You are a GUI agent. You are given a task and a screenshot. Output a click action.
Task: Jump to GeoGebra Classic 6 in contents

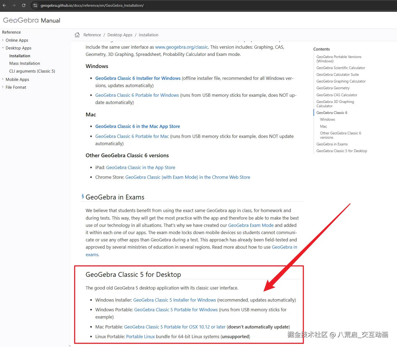click(332, 113)
